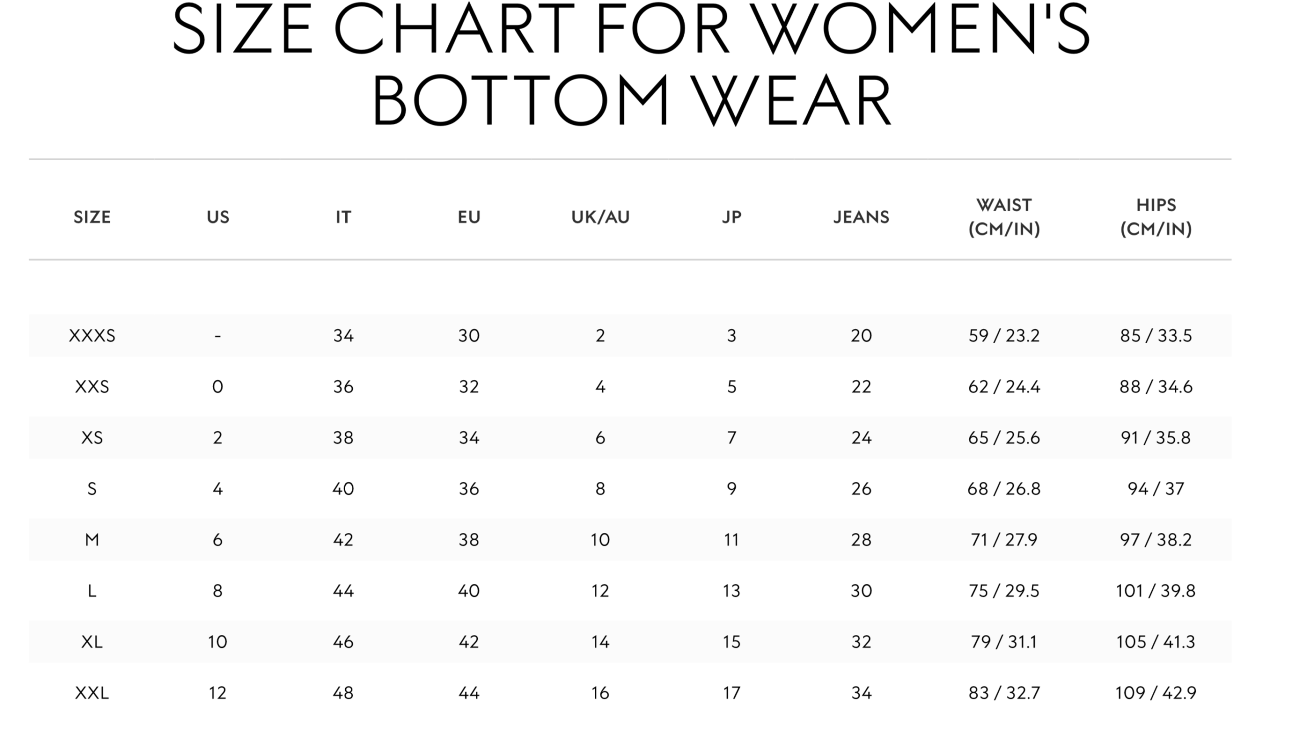The image size is (1307, 737).
Task: Click the JP column header
Action: [x=732, y=217]
